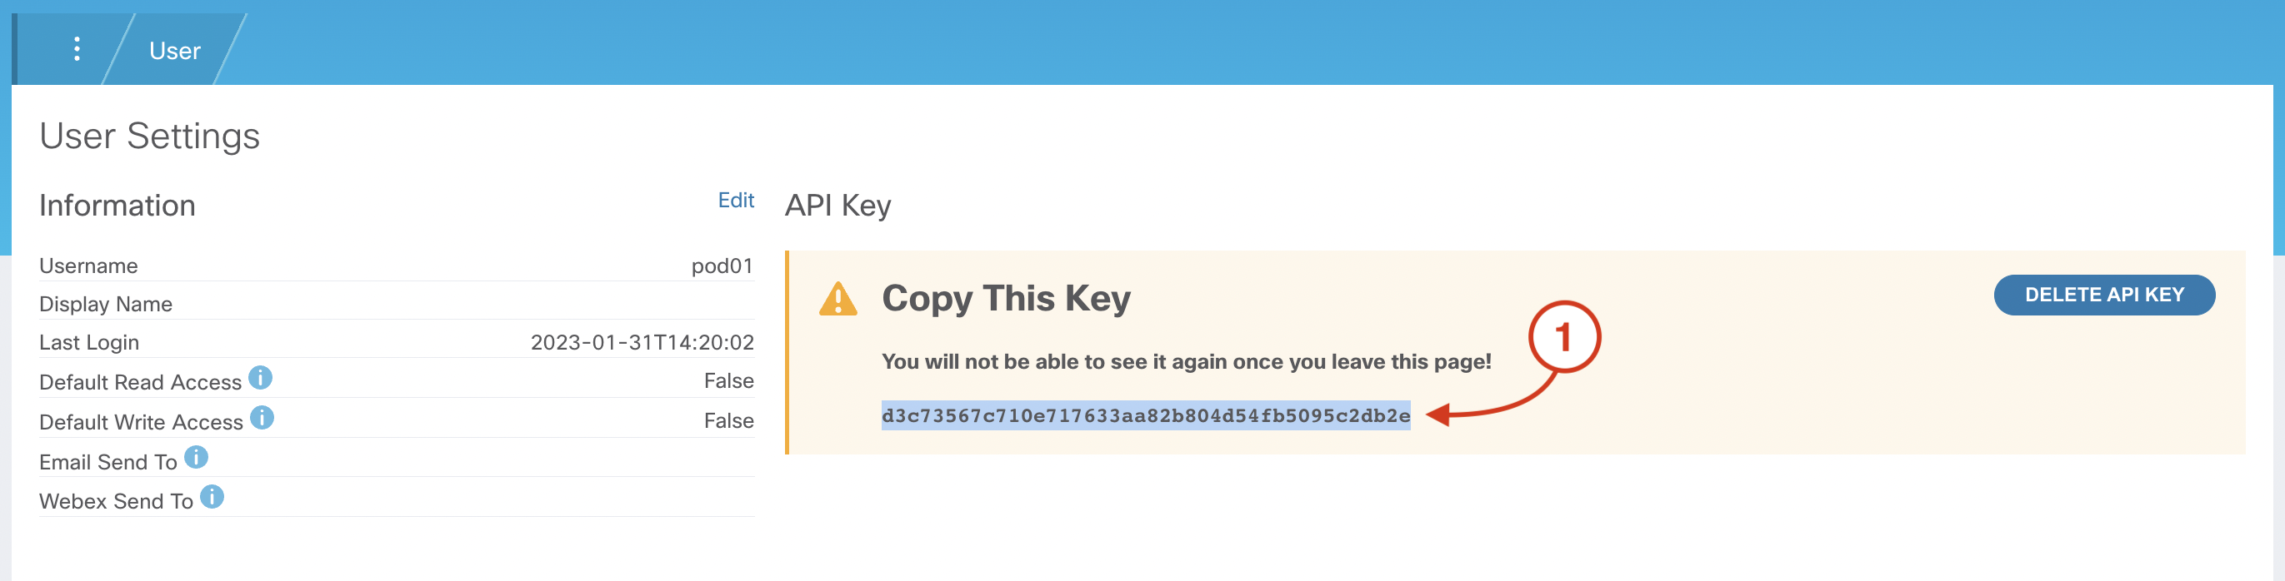Click the User Settings page title
The image size is (2285, 581).
[150, 137]
